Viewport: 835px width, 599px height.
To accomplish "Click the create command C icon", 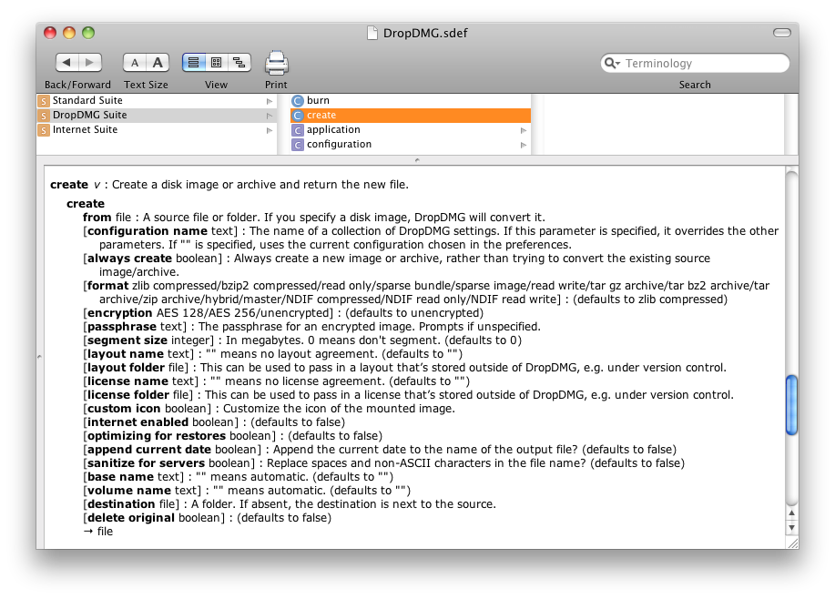I will 298,116.
